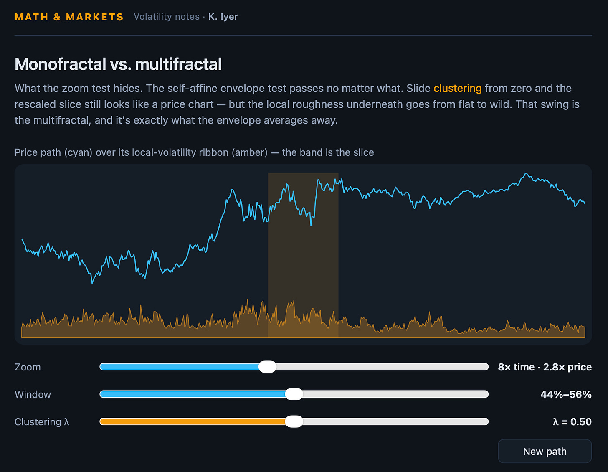Image resolution: width=608 pixels, height=472 pixels.
Task: Click the λ = 0.50 value readout
Action: (x=572, y=422)
